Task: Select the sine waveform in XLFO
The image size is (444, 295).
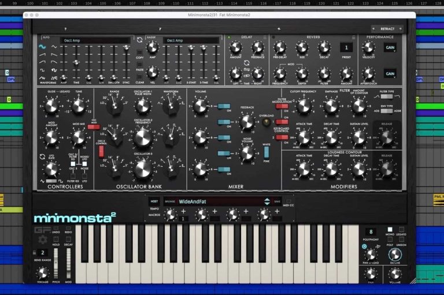Action: pyautogui.click(x=43, y=46)
